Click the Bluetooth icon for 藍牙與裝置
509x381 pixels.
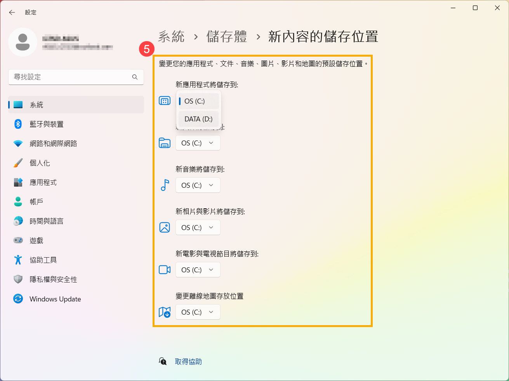(x=18, y=124)
